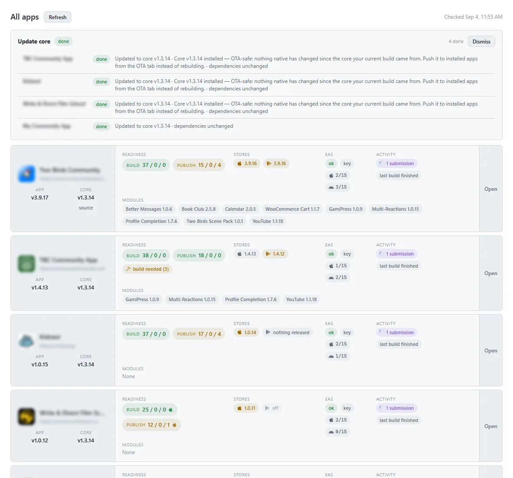Select the App Store 3.9.16 version pill
Image resolution: width=513 pixels, height=478 pixels.
[x=247, y=163]
